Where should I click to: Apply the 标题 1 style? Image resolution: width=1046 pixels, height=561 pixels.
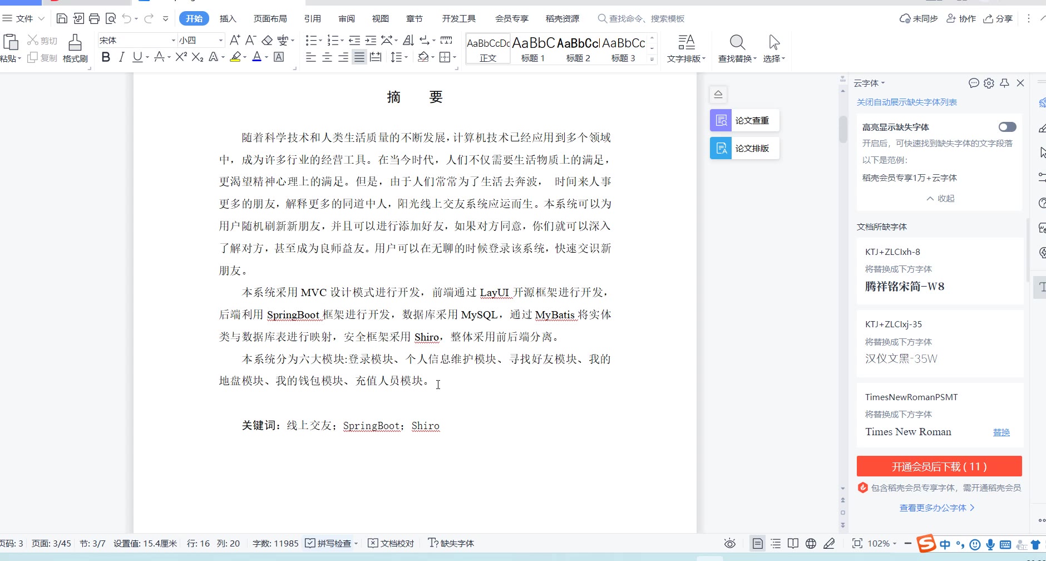point(533,49)
